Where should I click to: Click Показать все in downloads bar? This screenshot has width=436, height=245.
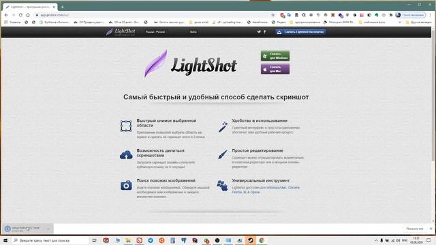pyautogui.click(x=415, y=229)
